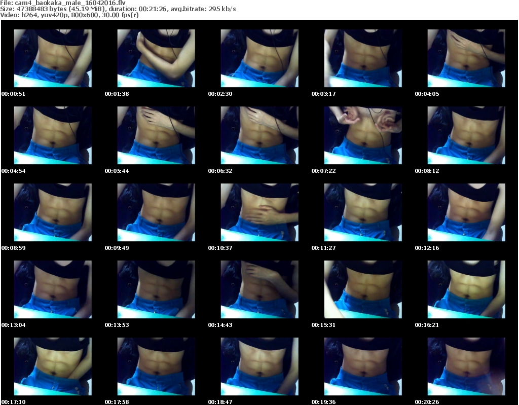The height and width of the screenshot is (405, 519).
Task: Click the timestamp label 00:13:04
Action: coord(13,325)
